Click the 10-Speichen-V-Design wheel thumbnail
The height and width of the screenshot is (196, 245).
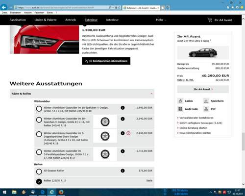pyautogui.click(x=105, y=122)
